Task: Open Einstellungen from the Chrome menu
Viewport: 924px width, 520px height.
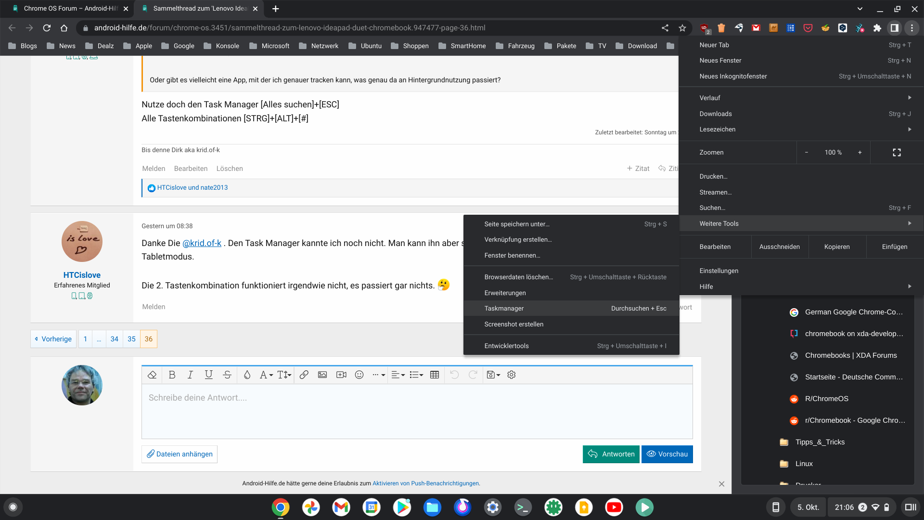Action: point(719,271)
